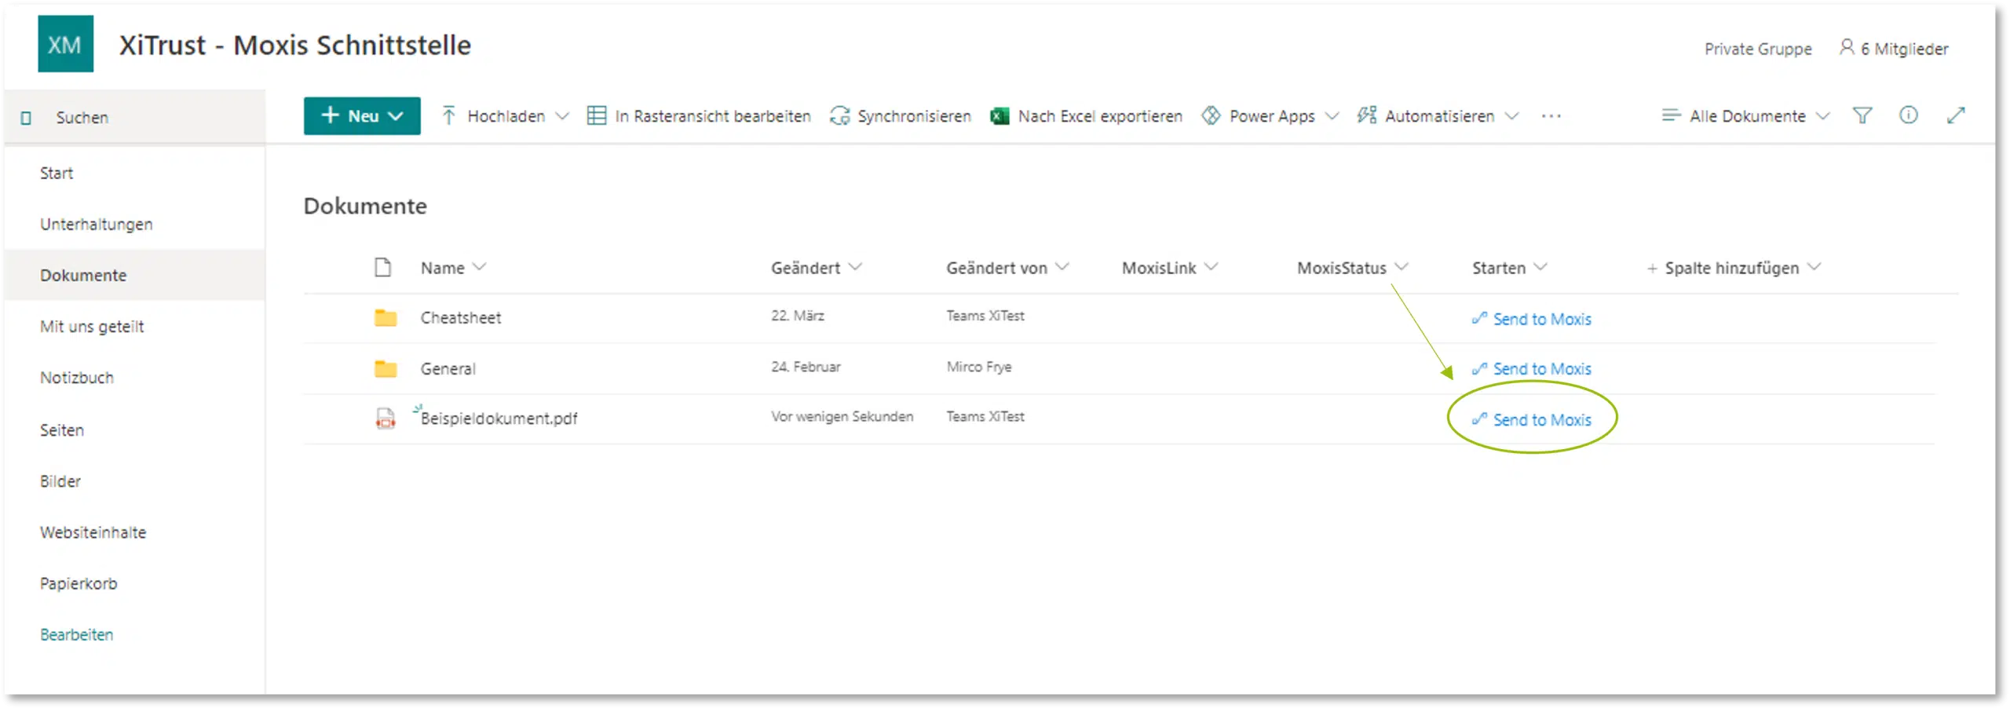
Task: Click the 6 Mitglieder link
Action: click(x=1905, y=49)
